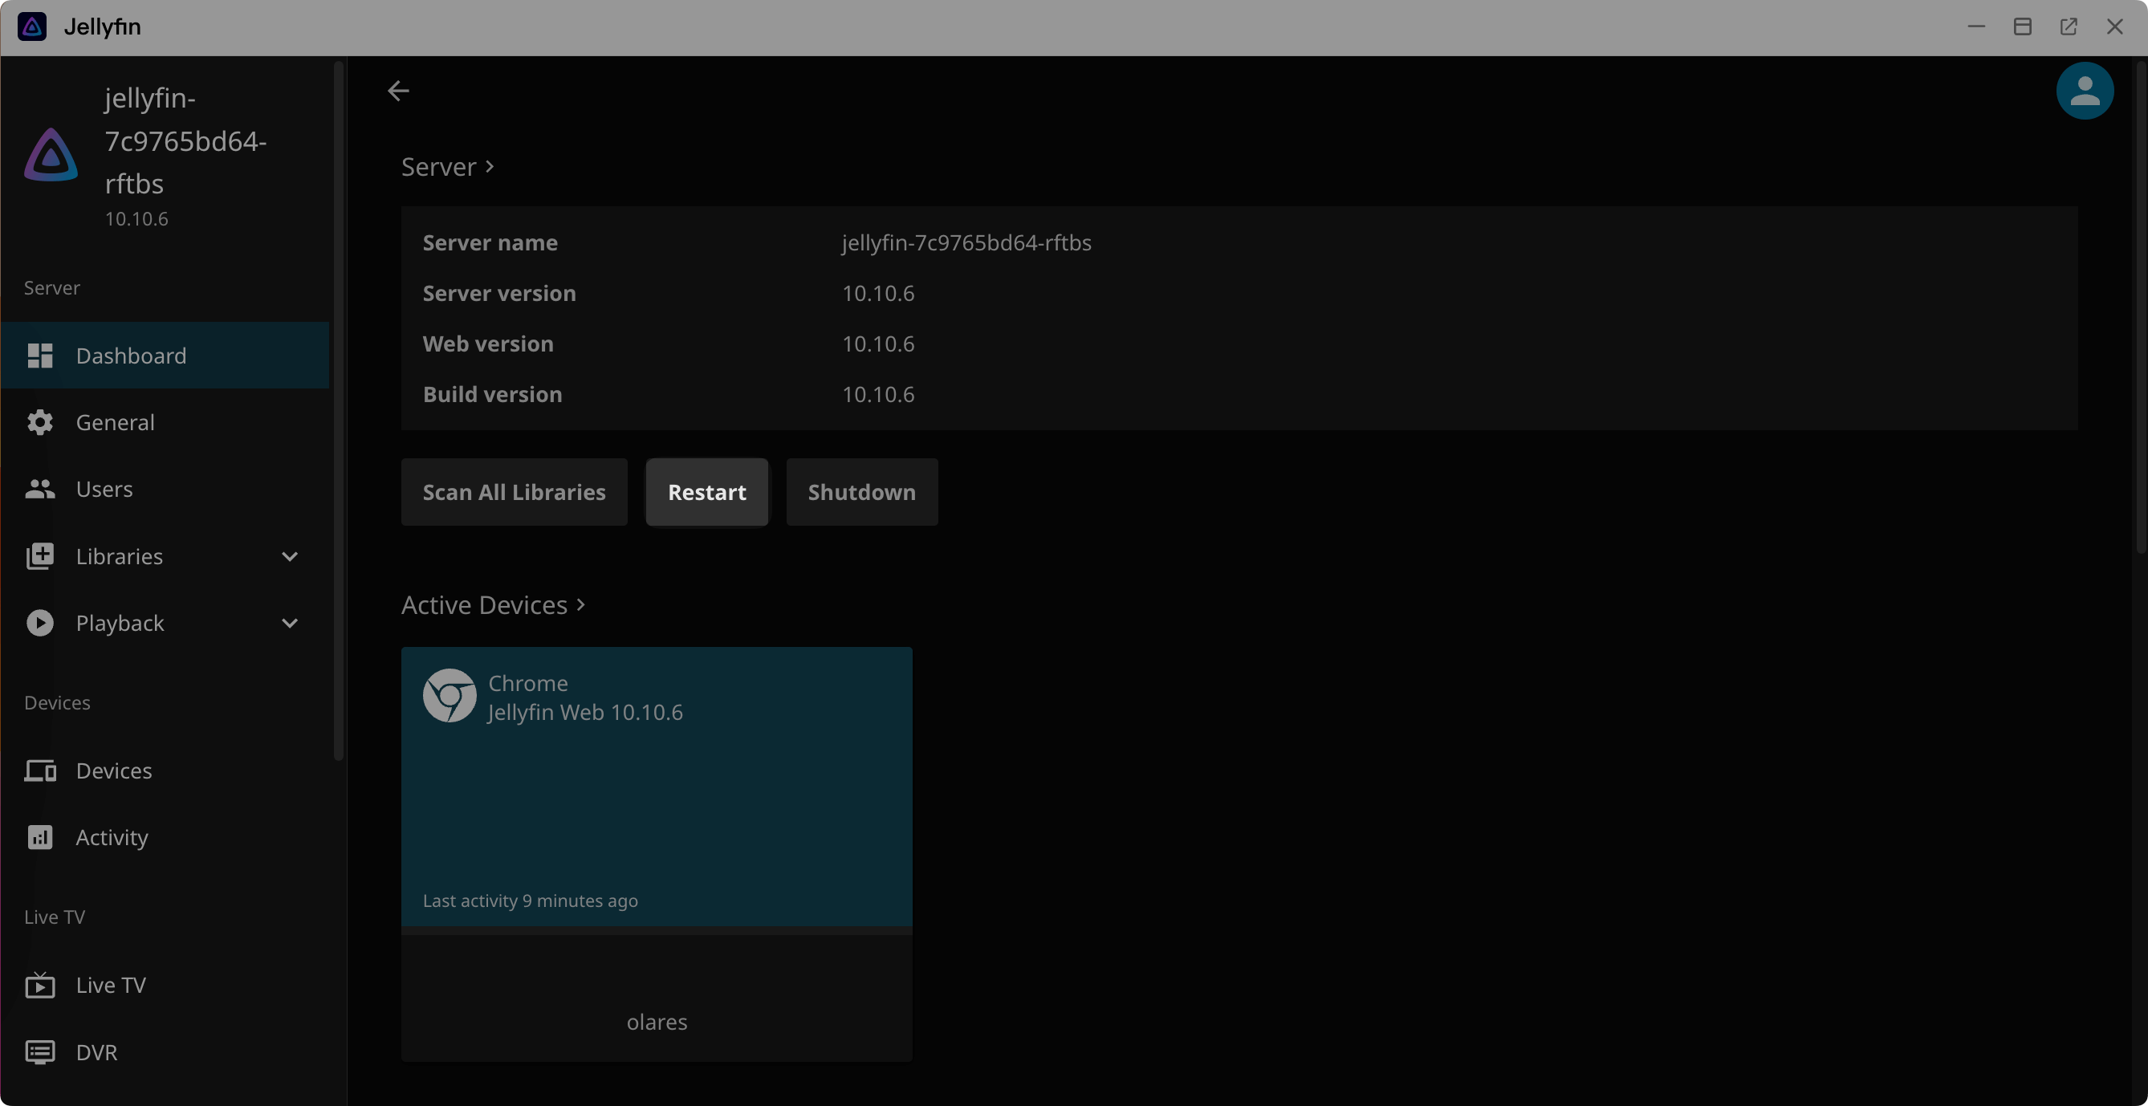Select the Playback menu item
2148x1106 pixels.
(120, 624)
